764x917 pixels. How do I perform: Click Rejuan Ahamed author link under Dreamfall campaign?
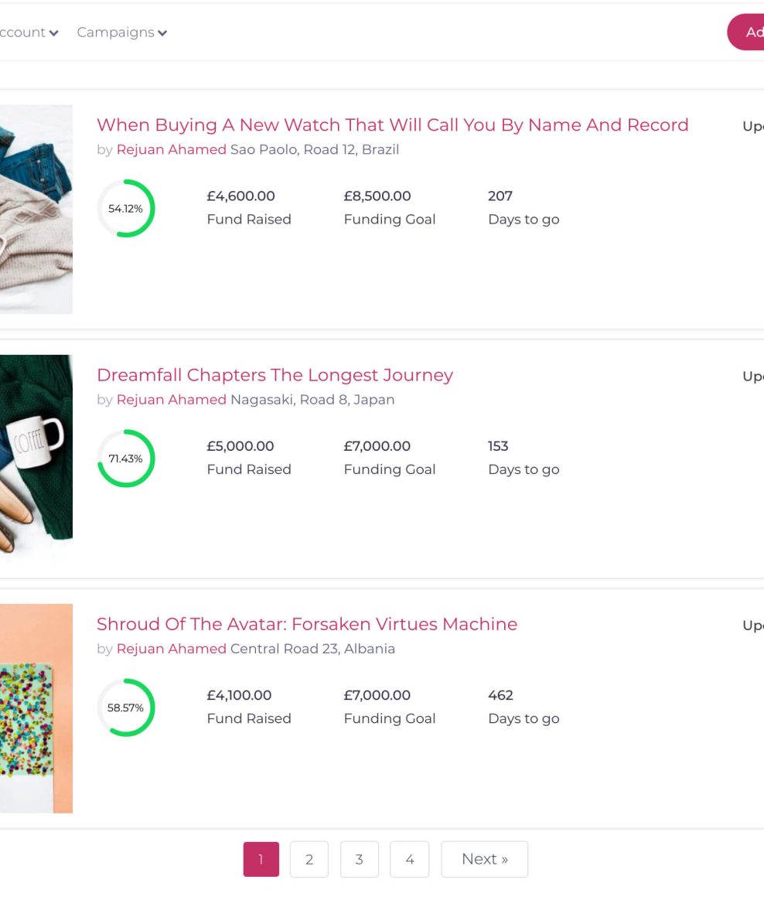click(172, 400)
